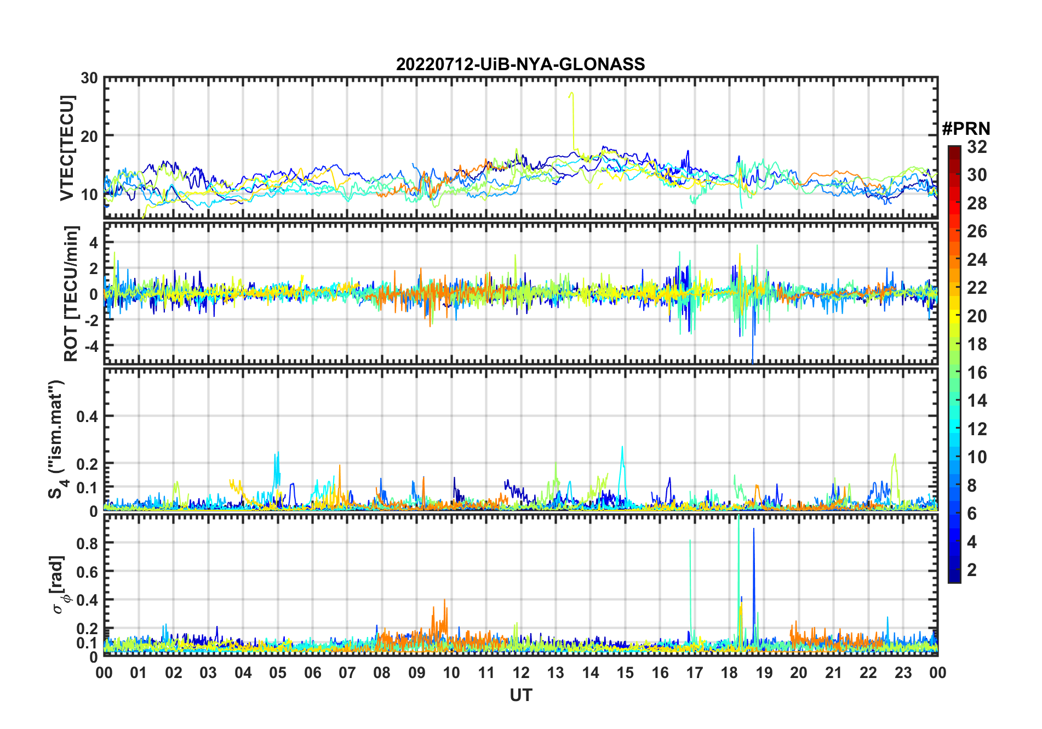Click sigma-phi axis tick label 0.8
This screenshot has width=1042, height=729.
tap(88, 543)
